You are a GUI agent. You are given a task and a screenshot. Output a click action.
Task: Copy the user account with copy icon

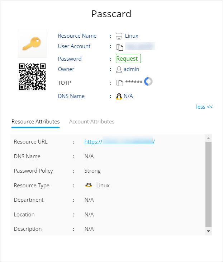119,47
